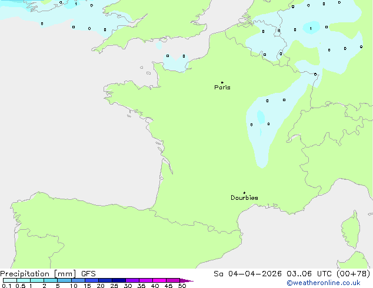Click the Paris location dot marker
The height and width of the screenshot is (288, 373).
222,82
